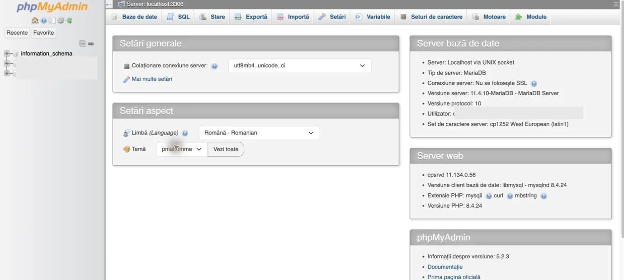Click the Home icon in the sidebar

[35, 20]
